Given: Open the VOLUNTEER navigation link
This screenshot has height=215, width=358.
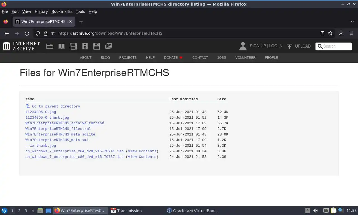Looking at the screenshot, I should tap(245, 58).
